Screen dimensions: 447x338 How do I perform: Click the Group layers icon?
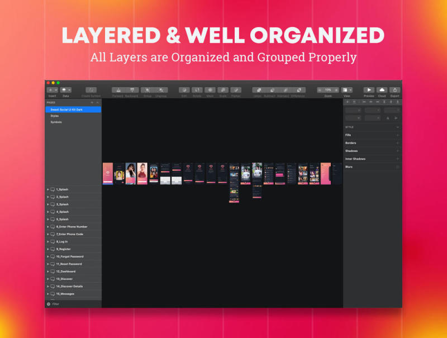coord(146,90)
